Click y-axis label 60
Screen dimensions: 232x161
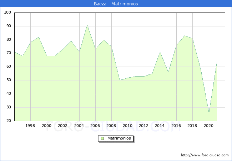(x=9, y=67)
